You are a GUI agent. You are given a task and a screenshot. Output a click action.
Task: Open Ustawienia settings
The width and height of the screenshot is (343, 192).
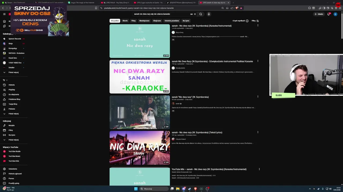click(14, 169)
